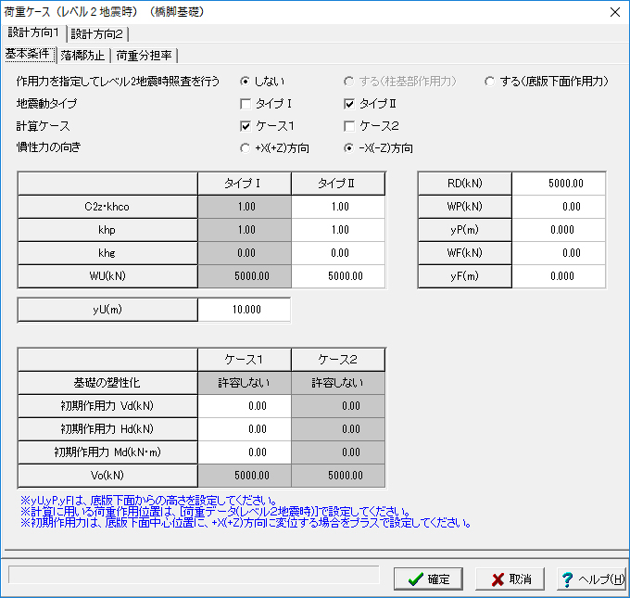
Task: Click khg タイプⅠ grayed cell
Action: click(245, 253)
